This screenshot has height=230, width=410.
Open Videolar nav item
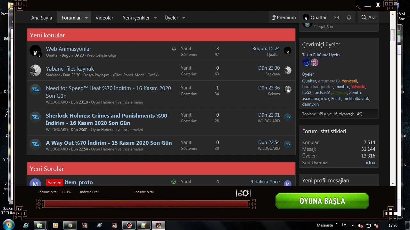tap(104, 18)
